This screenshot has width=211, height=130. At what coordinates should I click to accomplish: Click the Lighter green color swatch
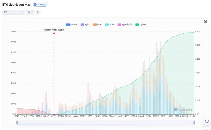(x=137, y=24)
